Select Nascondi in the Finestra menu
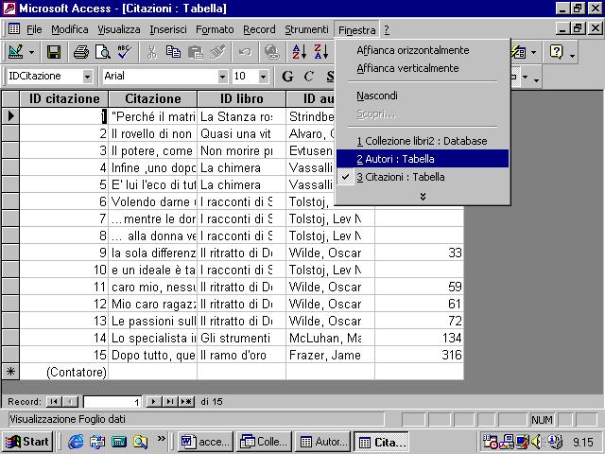 pyautogui.click(x=377, y=96)
